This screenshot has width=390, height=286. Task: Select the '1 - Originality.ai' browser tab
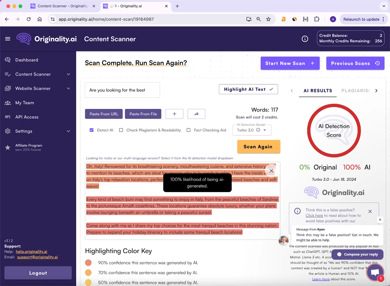(x=136, y=6)
